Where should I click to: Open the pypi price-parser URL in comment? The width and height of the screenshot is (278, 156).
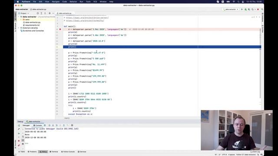(x=87, y=18)
